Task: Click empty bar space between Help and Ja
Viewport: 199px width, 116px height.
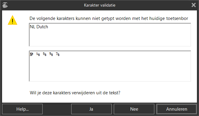Action: [57, 109]
